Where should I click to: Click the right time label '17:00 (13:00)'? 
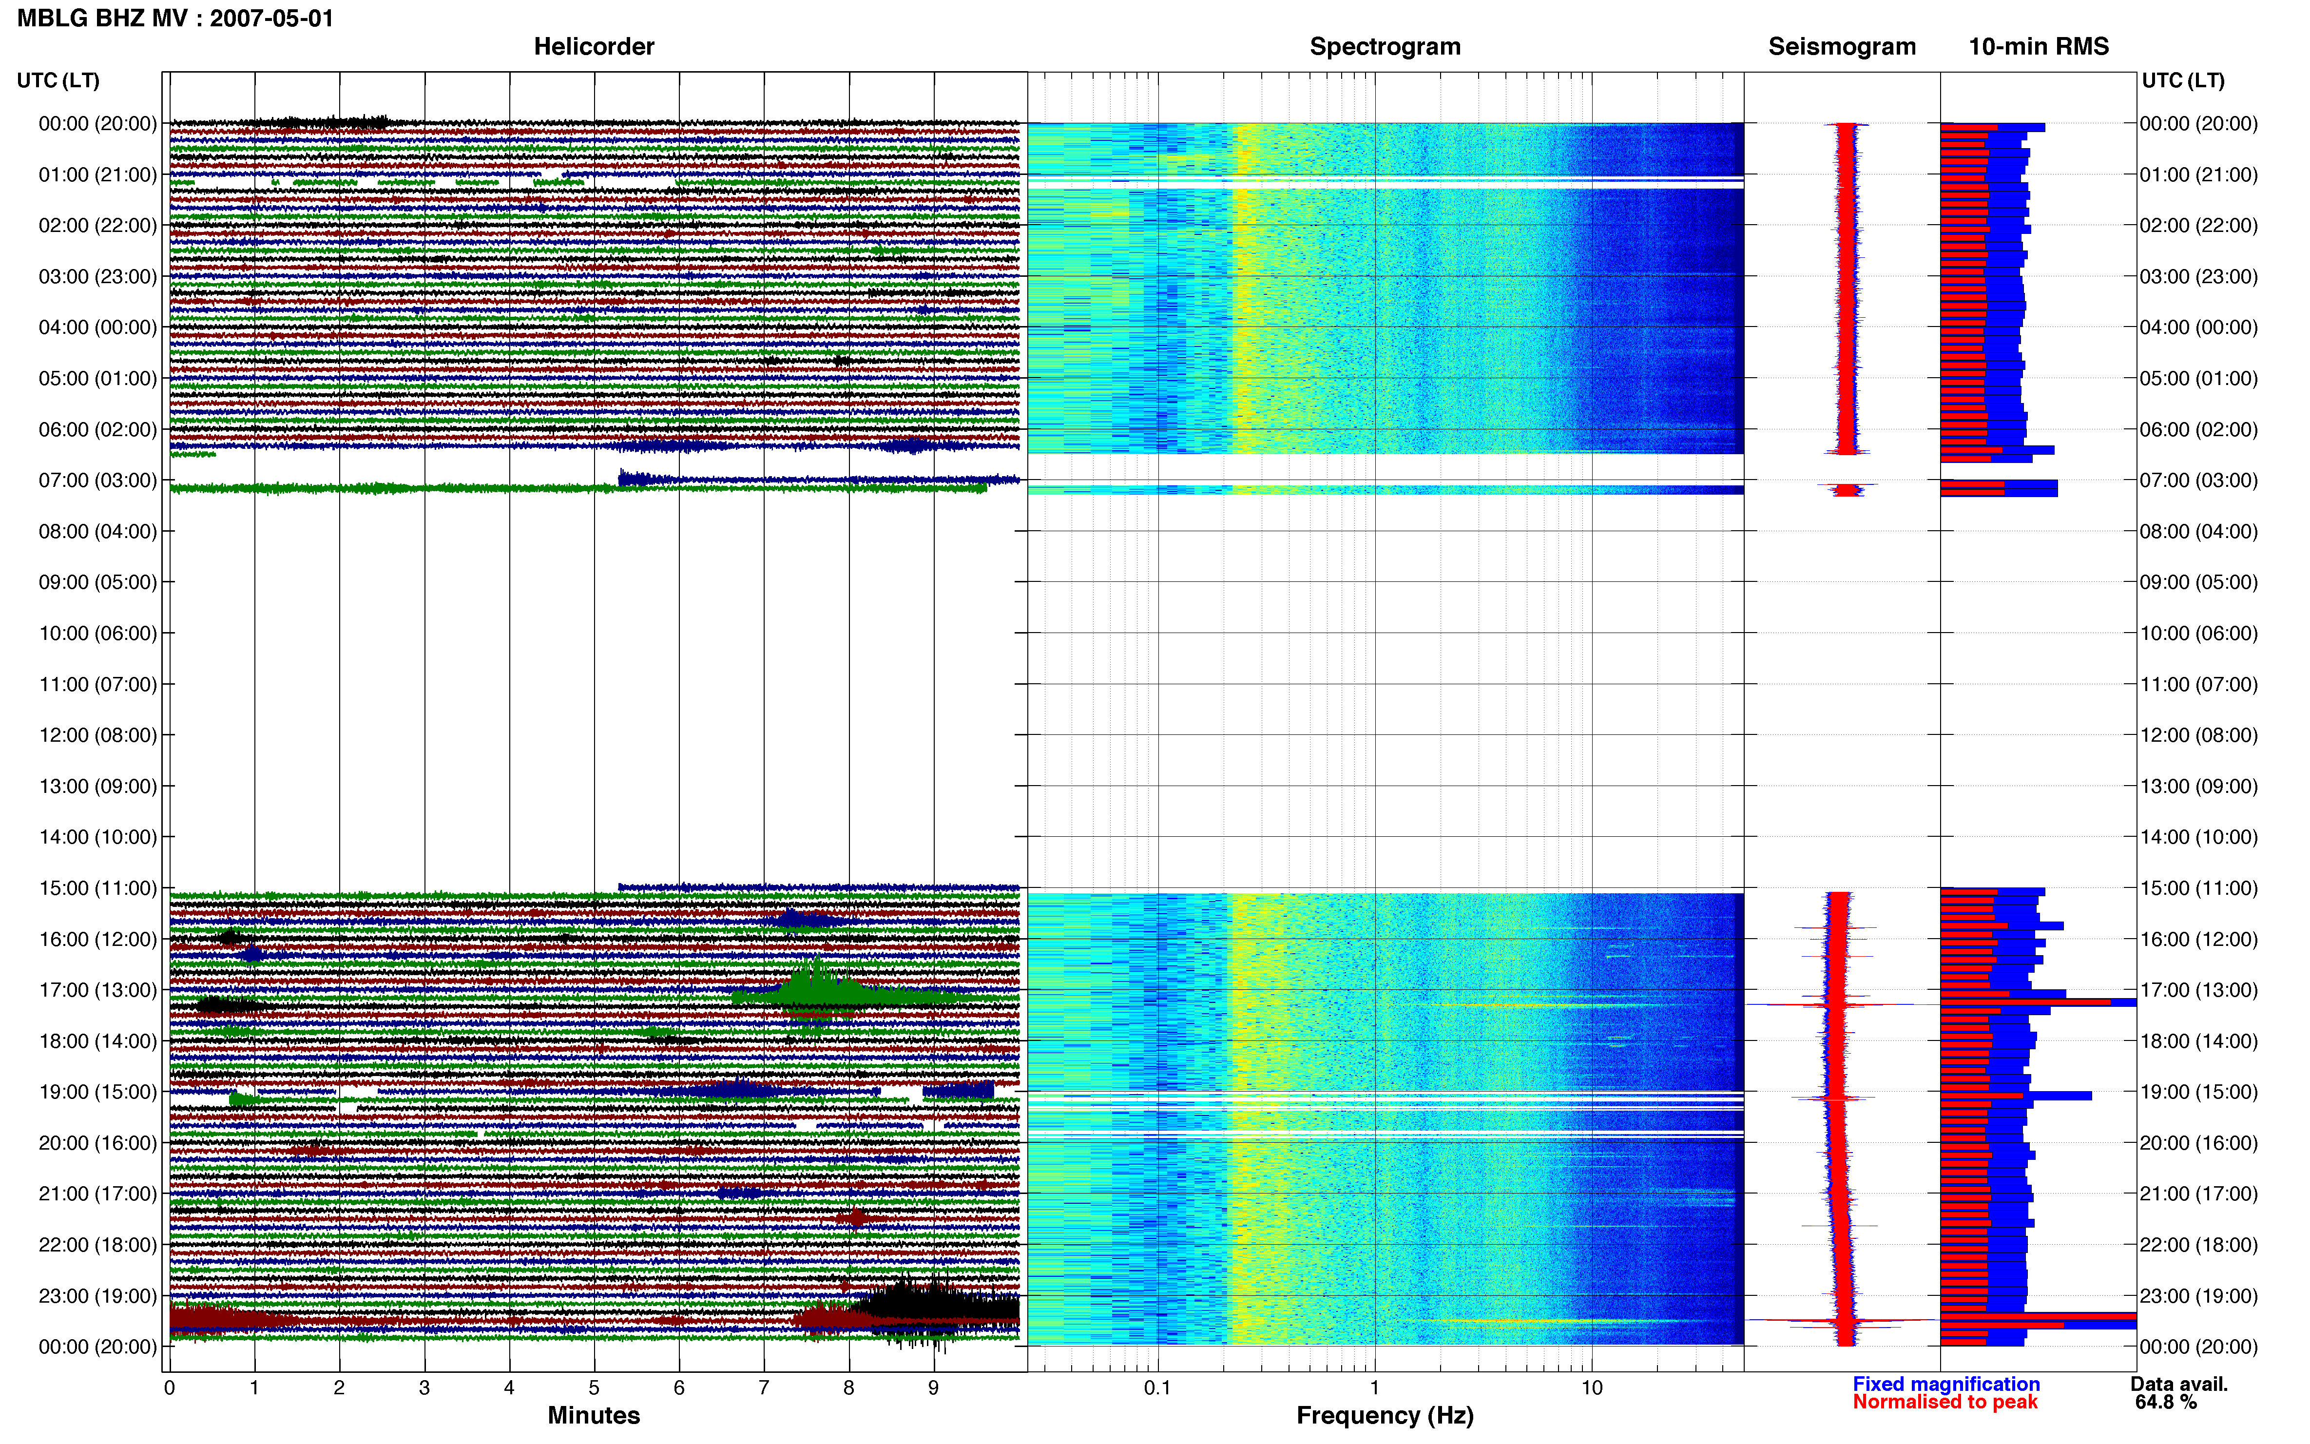point(2198,989)
